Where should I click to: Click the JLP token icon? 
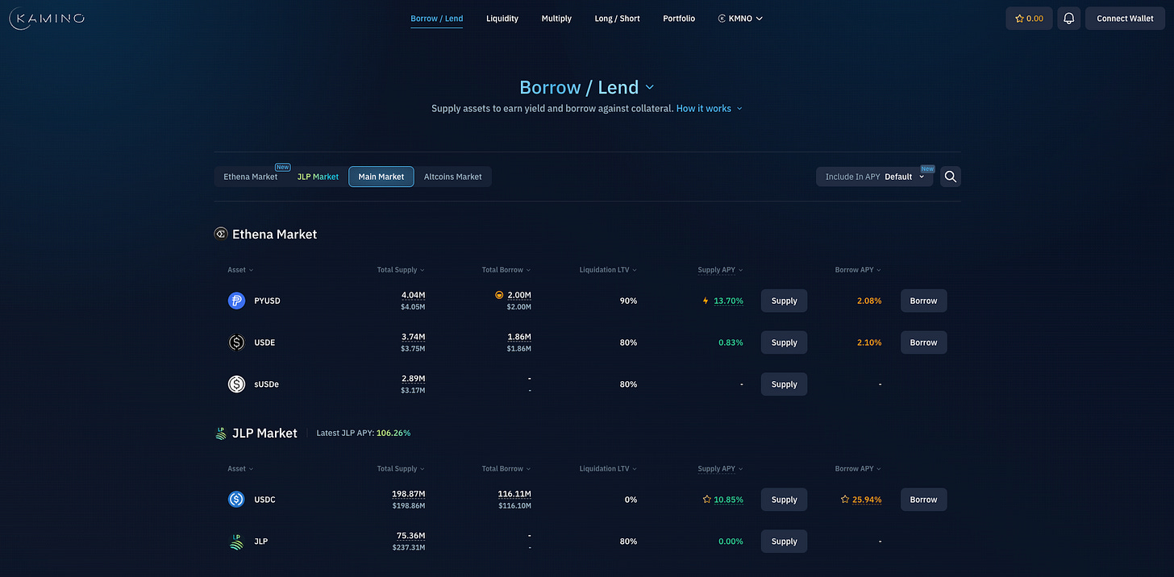236,542
